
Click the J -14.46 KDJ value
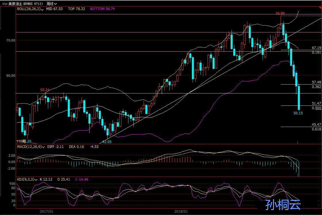82,179
